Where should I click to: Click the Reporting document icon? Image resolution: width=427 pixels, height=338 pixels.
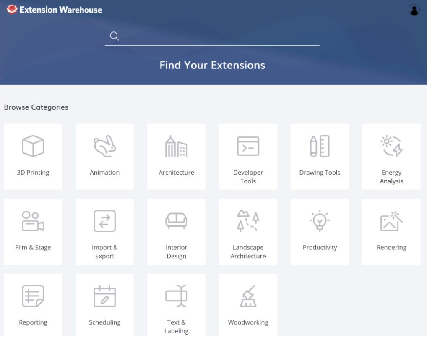(x=33, y=296)
